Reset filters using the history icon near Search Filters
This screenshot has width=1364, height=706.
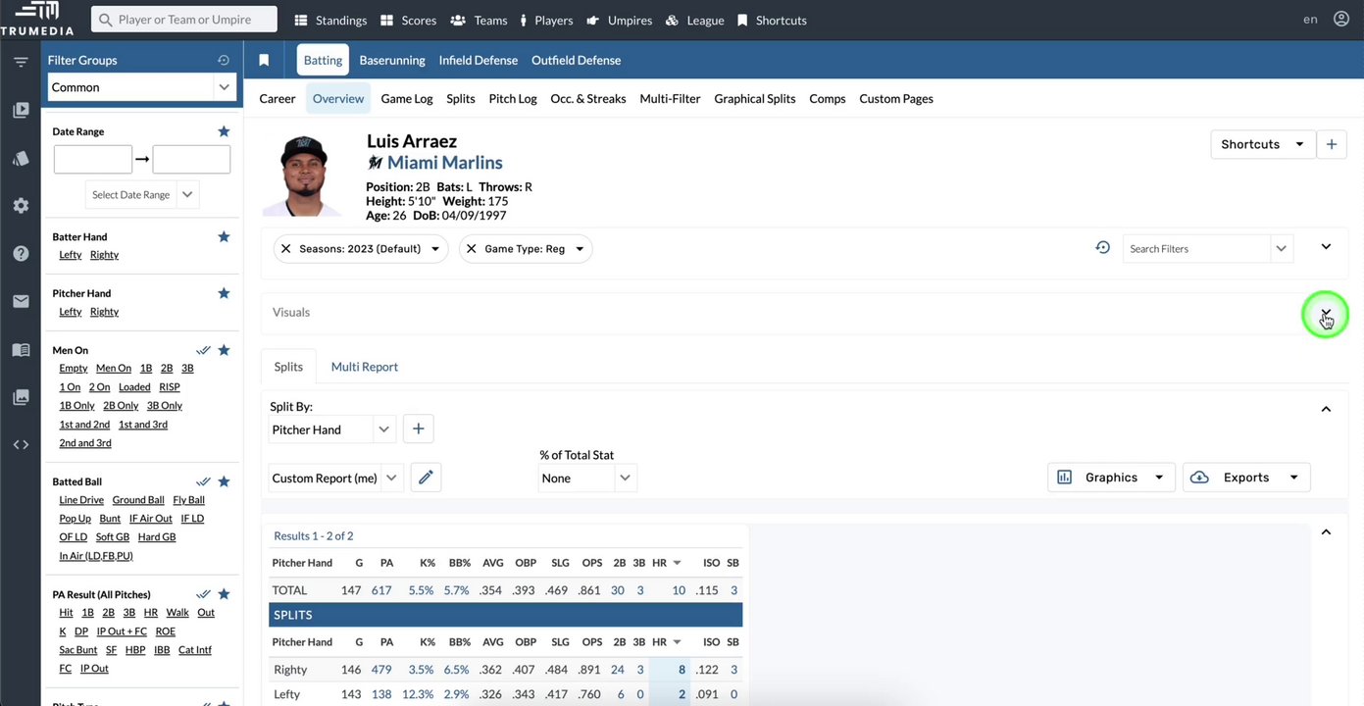tap(1103, 248)
